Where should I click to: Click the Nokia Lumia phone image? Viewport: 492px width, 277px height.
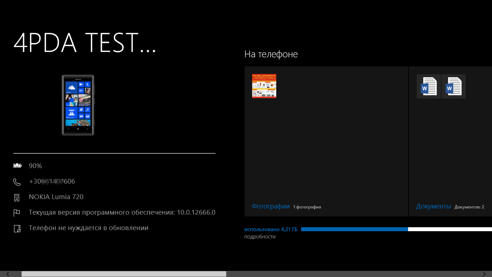(x=78, y=105)
